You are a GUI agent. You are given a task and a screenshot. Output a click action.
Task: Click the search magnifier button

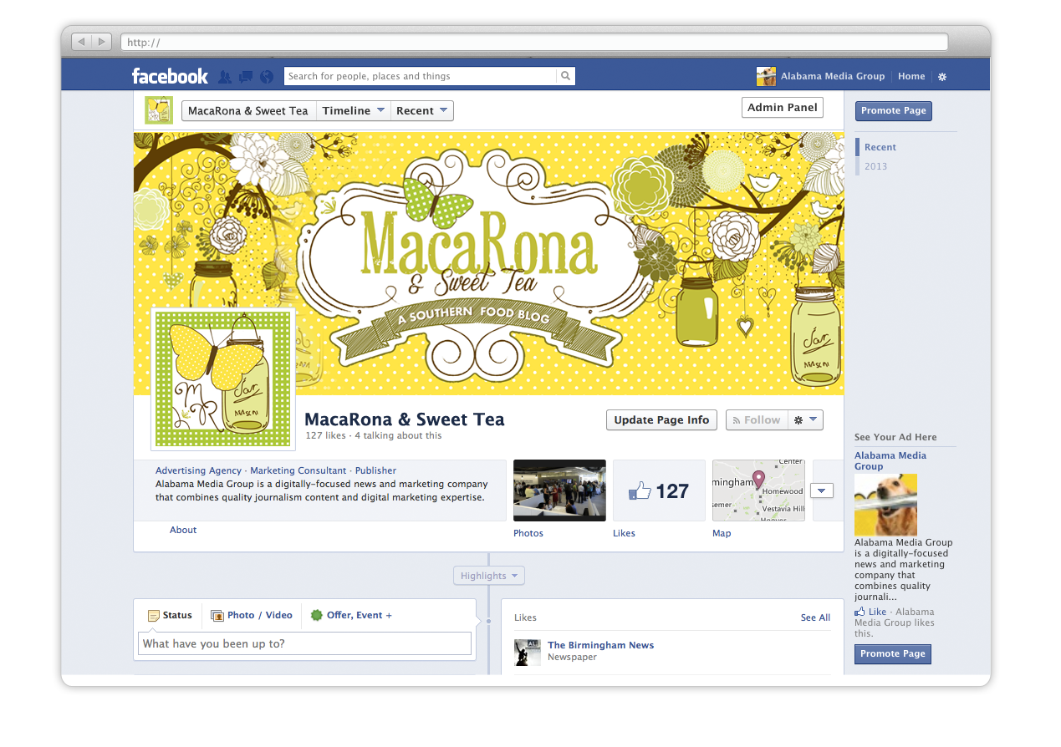(x=566, y=76)
